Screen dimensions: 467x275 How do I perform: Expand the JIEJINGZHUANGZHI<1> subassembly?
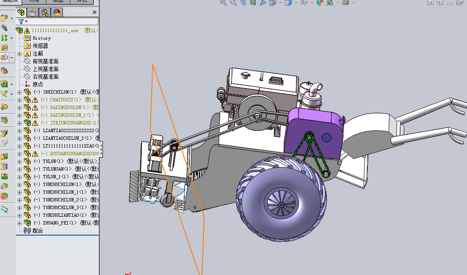(20, 123)
